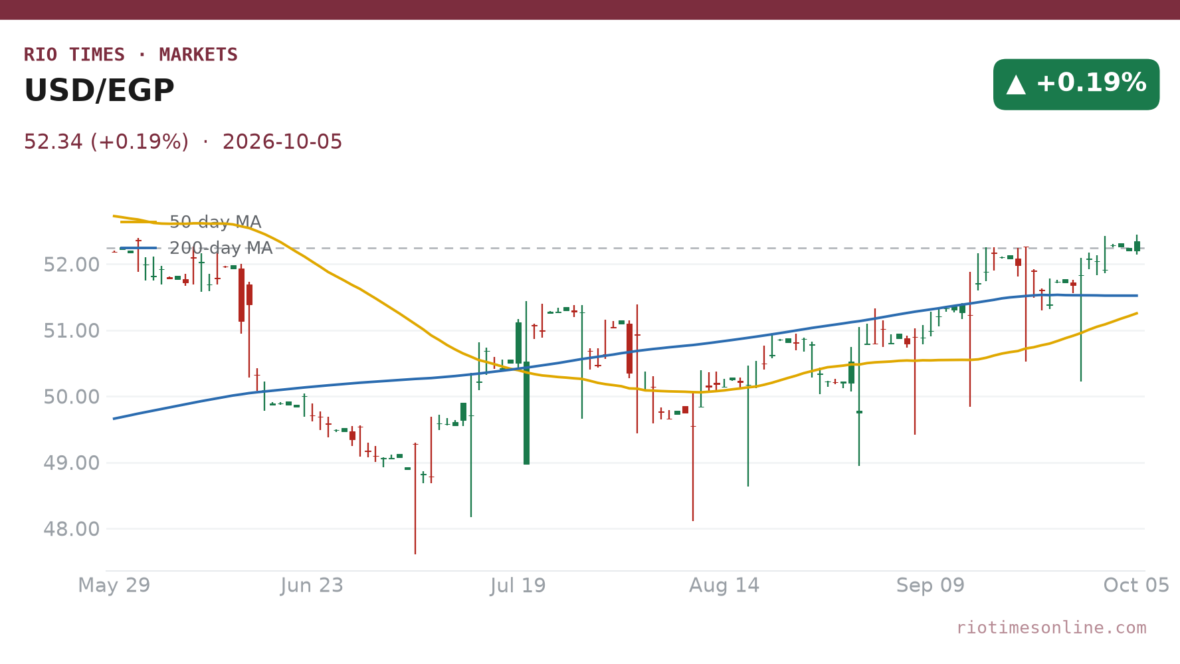Select the USD/EGP title
Image resolution: width=1180 pixels, height=664 pixels.
99,90
